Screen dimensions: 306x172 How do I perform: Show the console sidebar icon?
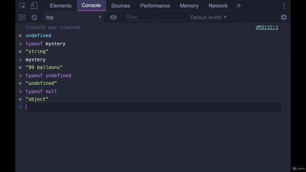click(22, 17)
